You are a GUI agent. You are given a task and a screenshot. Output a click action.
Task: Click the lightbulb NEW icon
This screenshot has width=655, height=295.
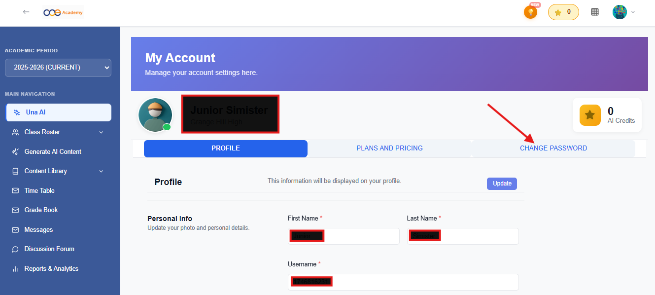pos(530,12)
